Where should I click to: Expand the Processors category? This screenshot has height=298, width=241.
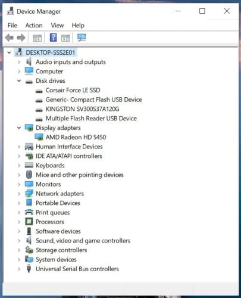click(x=19, y=222)
